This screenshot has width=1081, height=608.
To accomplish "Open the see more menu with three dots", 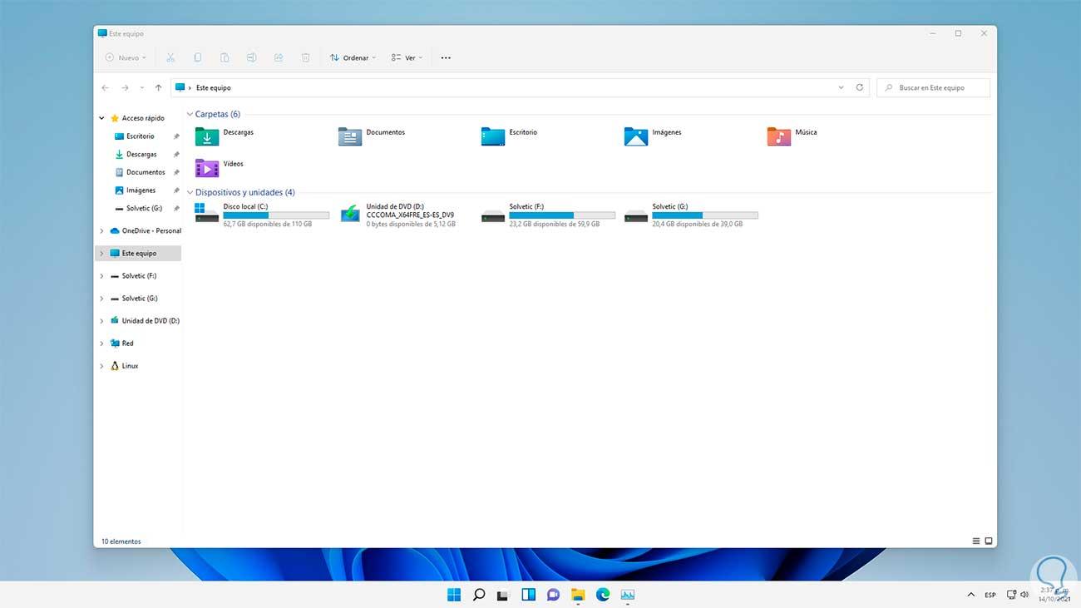I will point(446,57).
